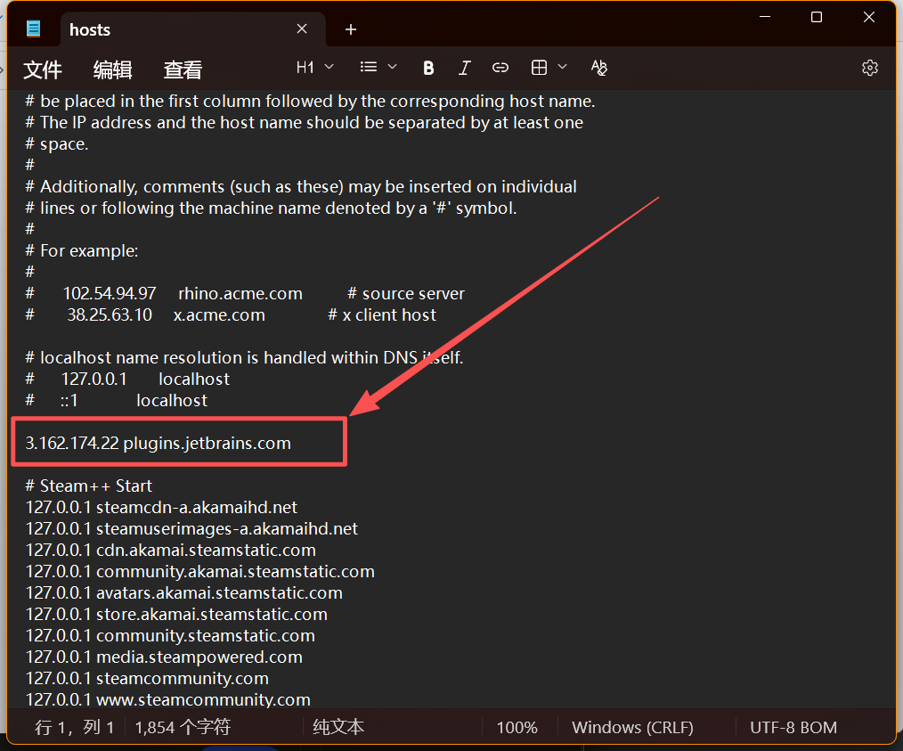Click the avatars.akamai.steamstatic.com entry
Viewport: 903px width, 751px height.
(x=219, y=592)
